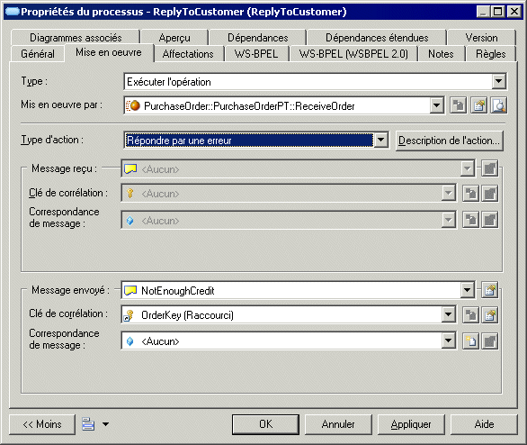This screenshot has height=445, width=527.
Task: Expand Mis en oeuvre par dropdown arrow
Action: coord(436,105)
